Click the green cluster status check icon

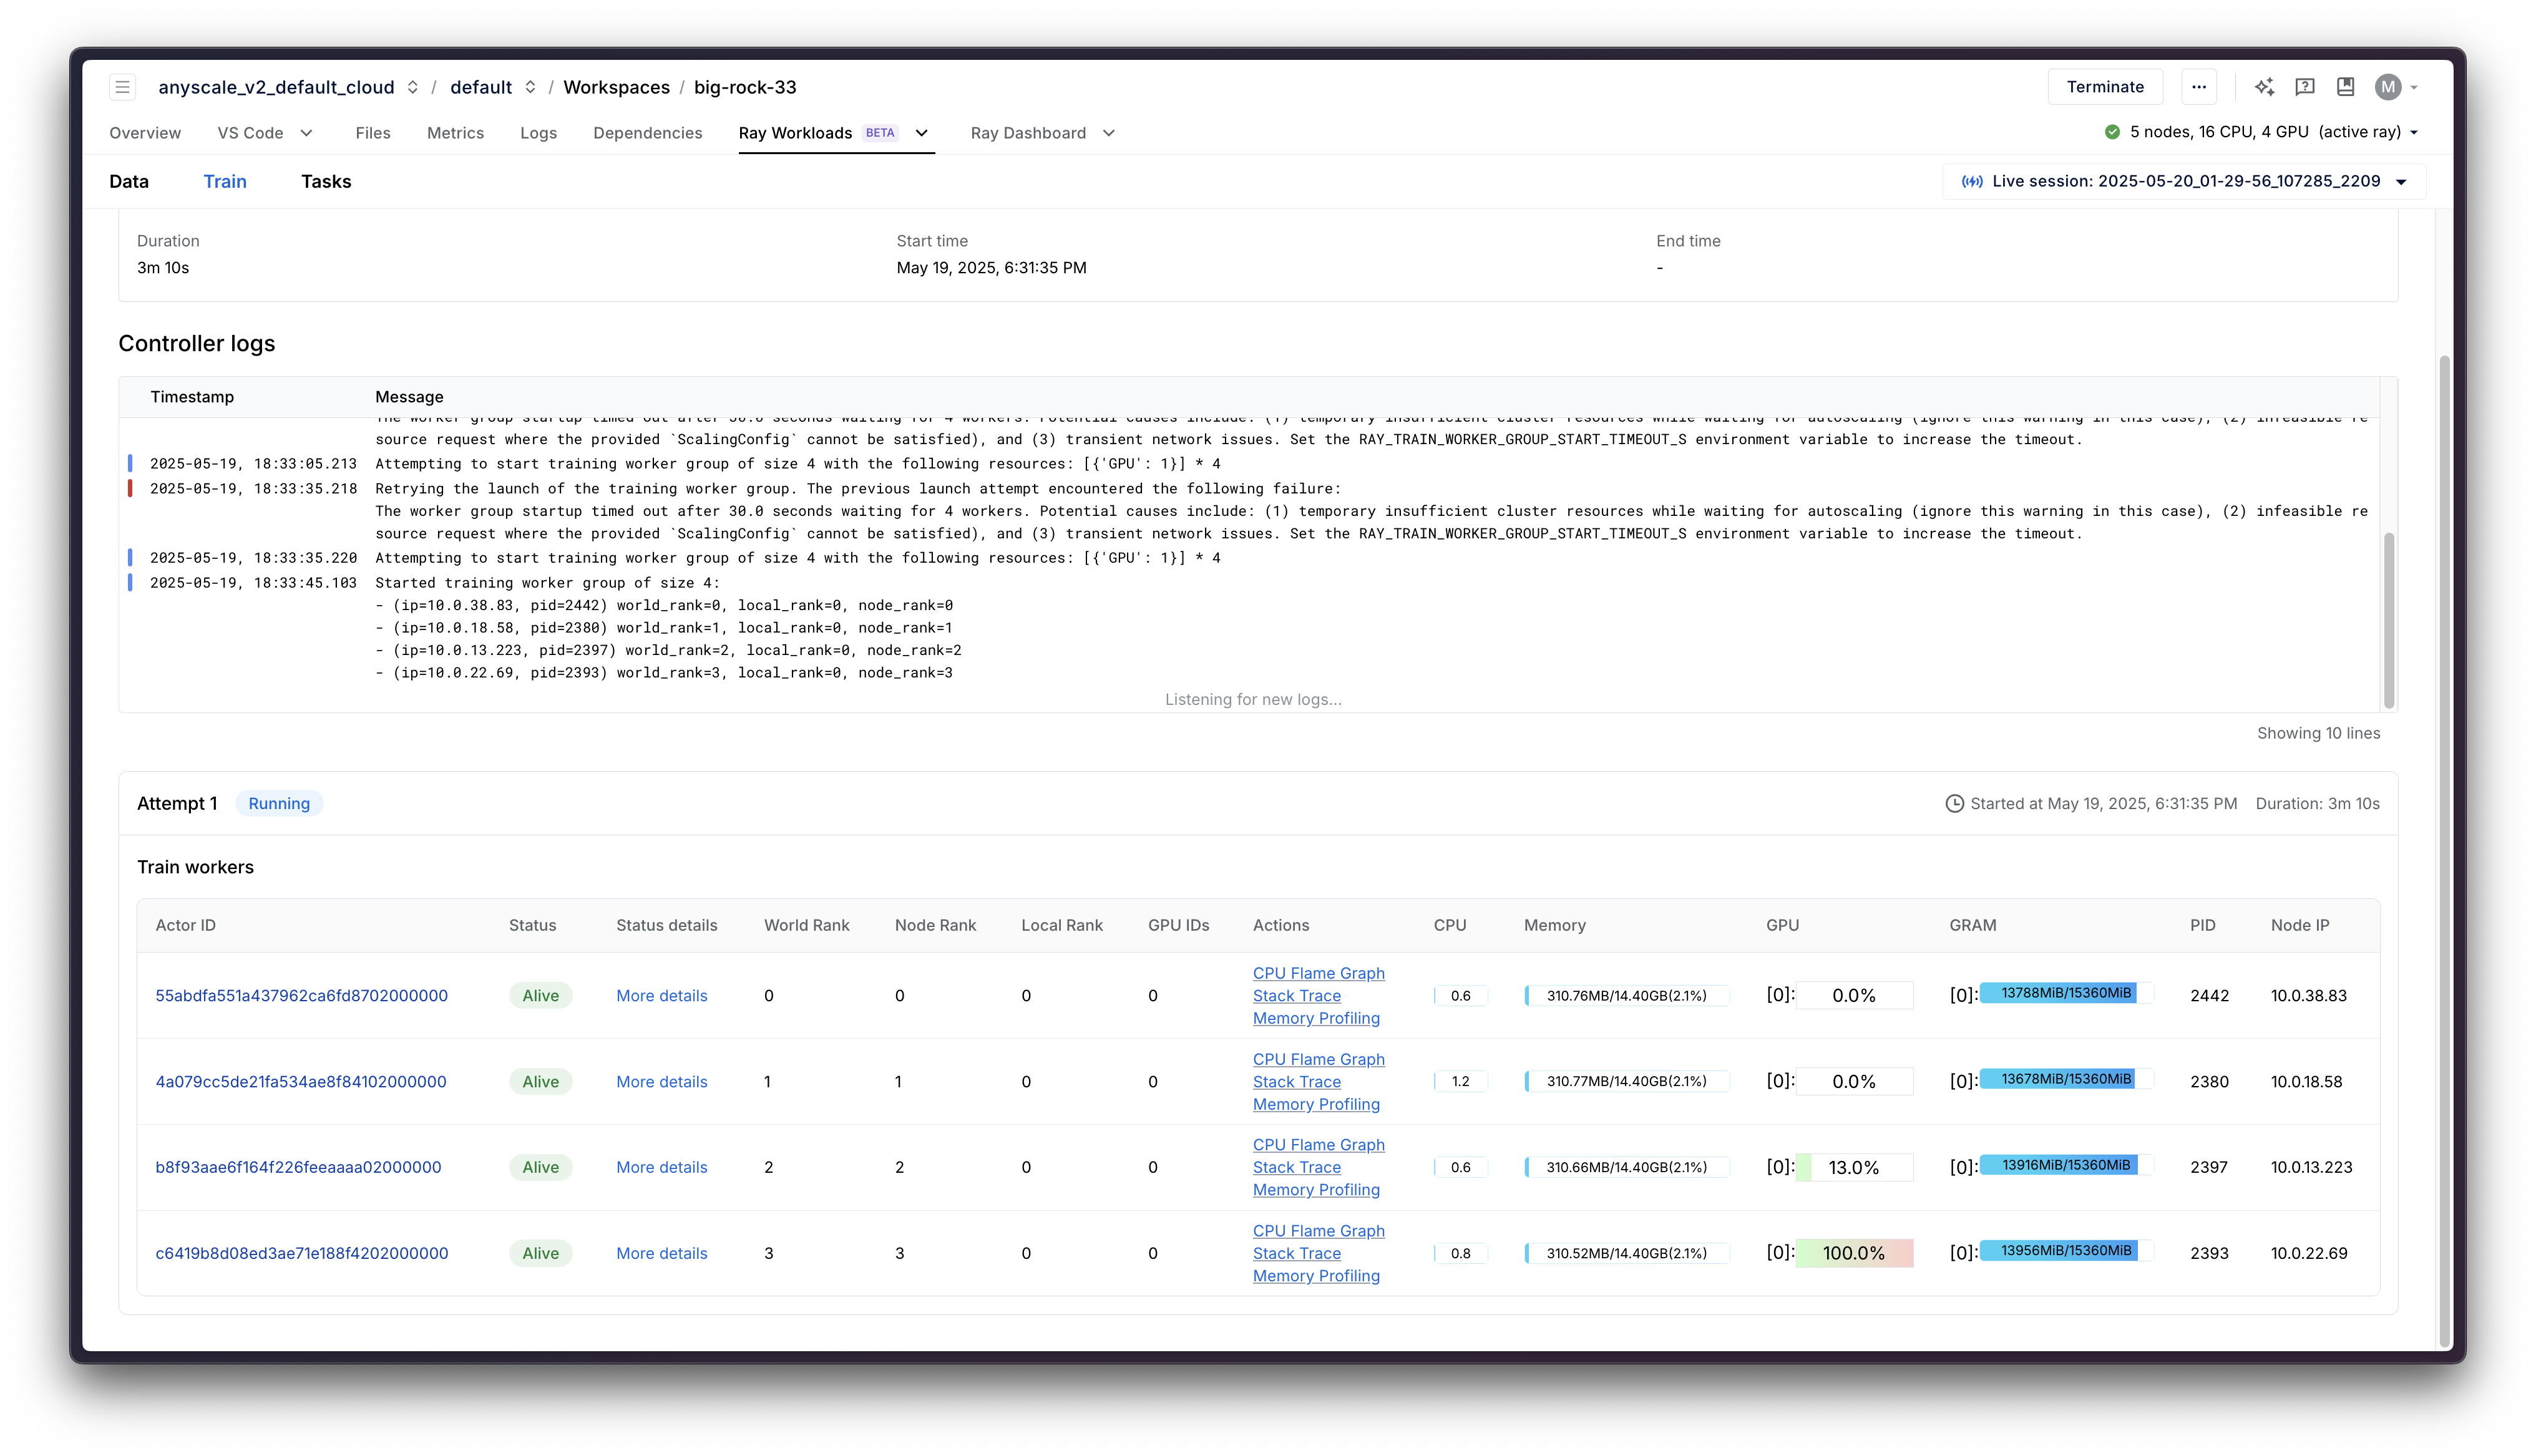click(2112, 132)
